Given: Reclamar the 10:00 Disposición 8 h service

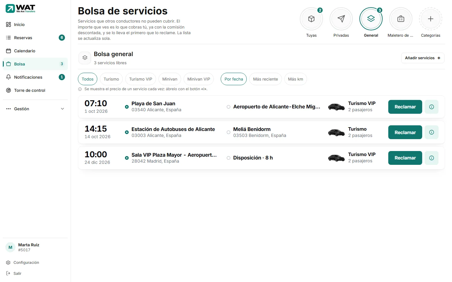Looking at the screenshot, I should pos(405,158).
